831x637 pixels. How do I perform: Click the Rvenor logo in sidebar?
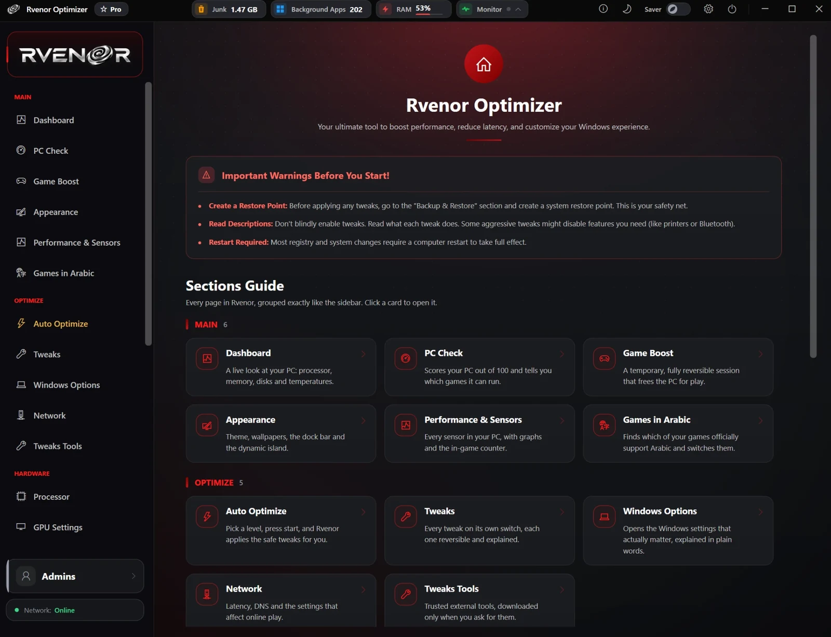75,54
